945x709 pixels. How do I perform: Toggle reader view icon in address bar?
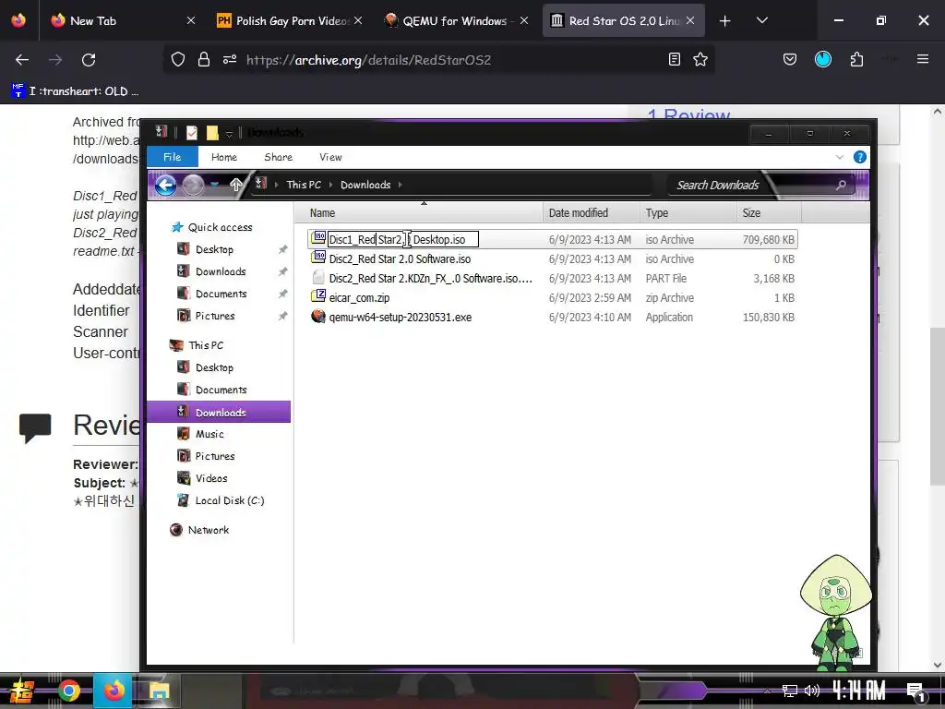[675, 59]
